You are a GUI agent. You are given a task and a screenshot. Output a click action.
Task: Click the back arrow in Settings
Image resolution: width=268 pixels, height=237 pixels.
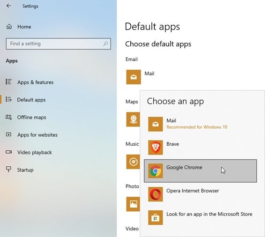click(8, 6)
